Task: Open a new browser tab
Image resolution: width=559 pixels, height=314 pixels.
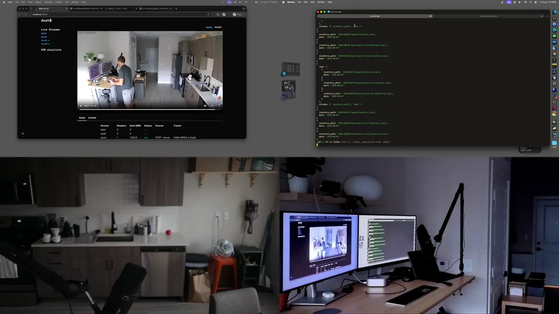Action: click(x=176, y=8)
